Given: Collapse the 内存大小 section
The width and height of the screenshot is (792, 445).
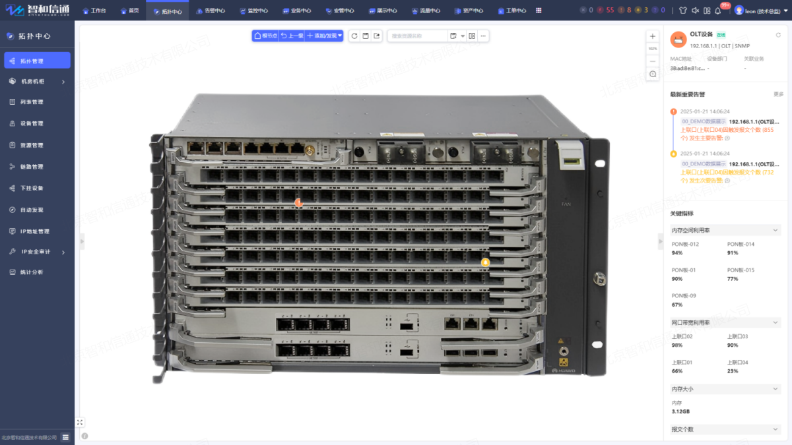Looking at the screenshot, I should click(725, 389).
